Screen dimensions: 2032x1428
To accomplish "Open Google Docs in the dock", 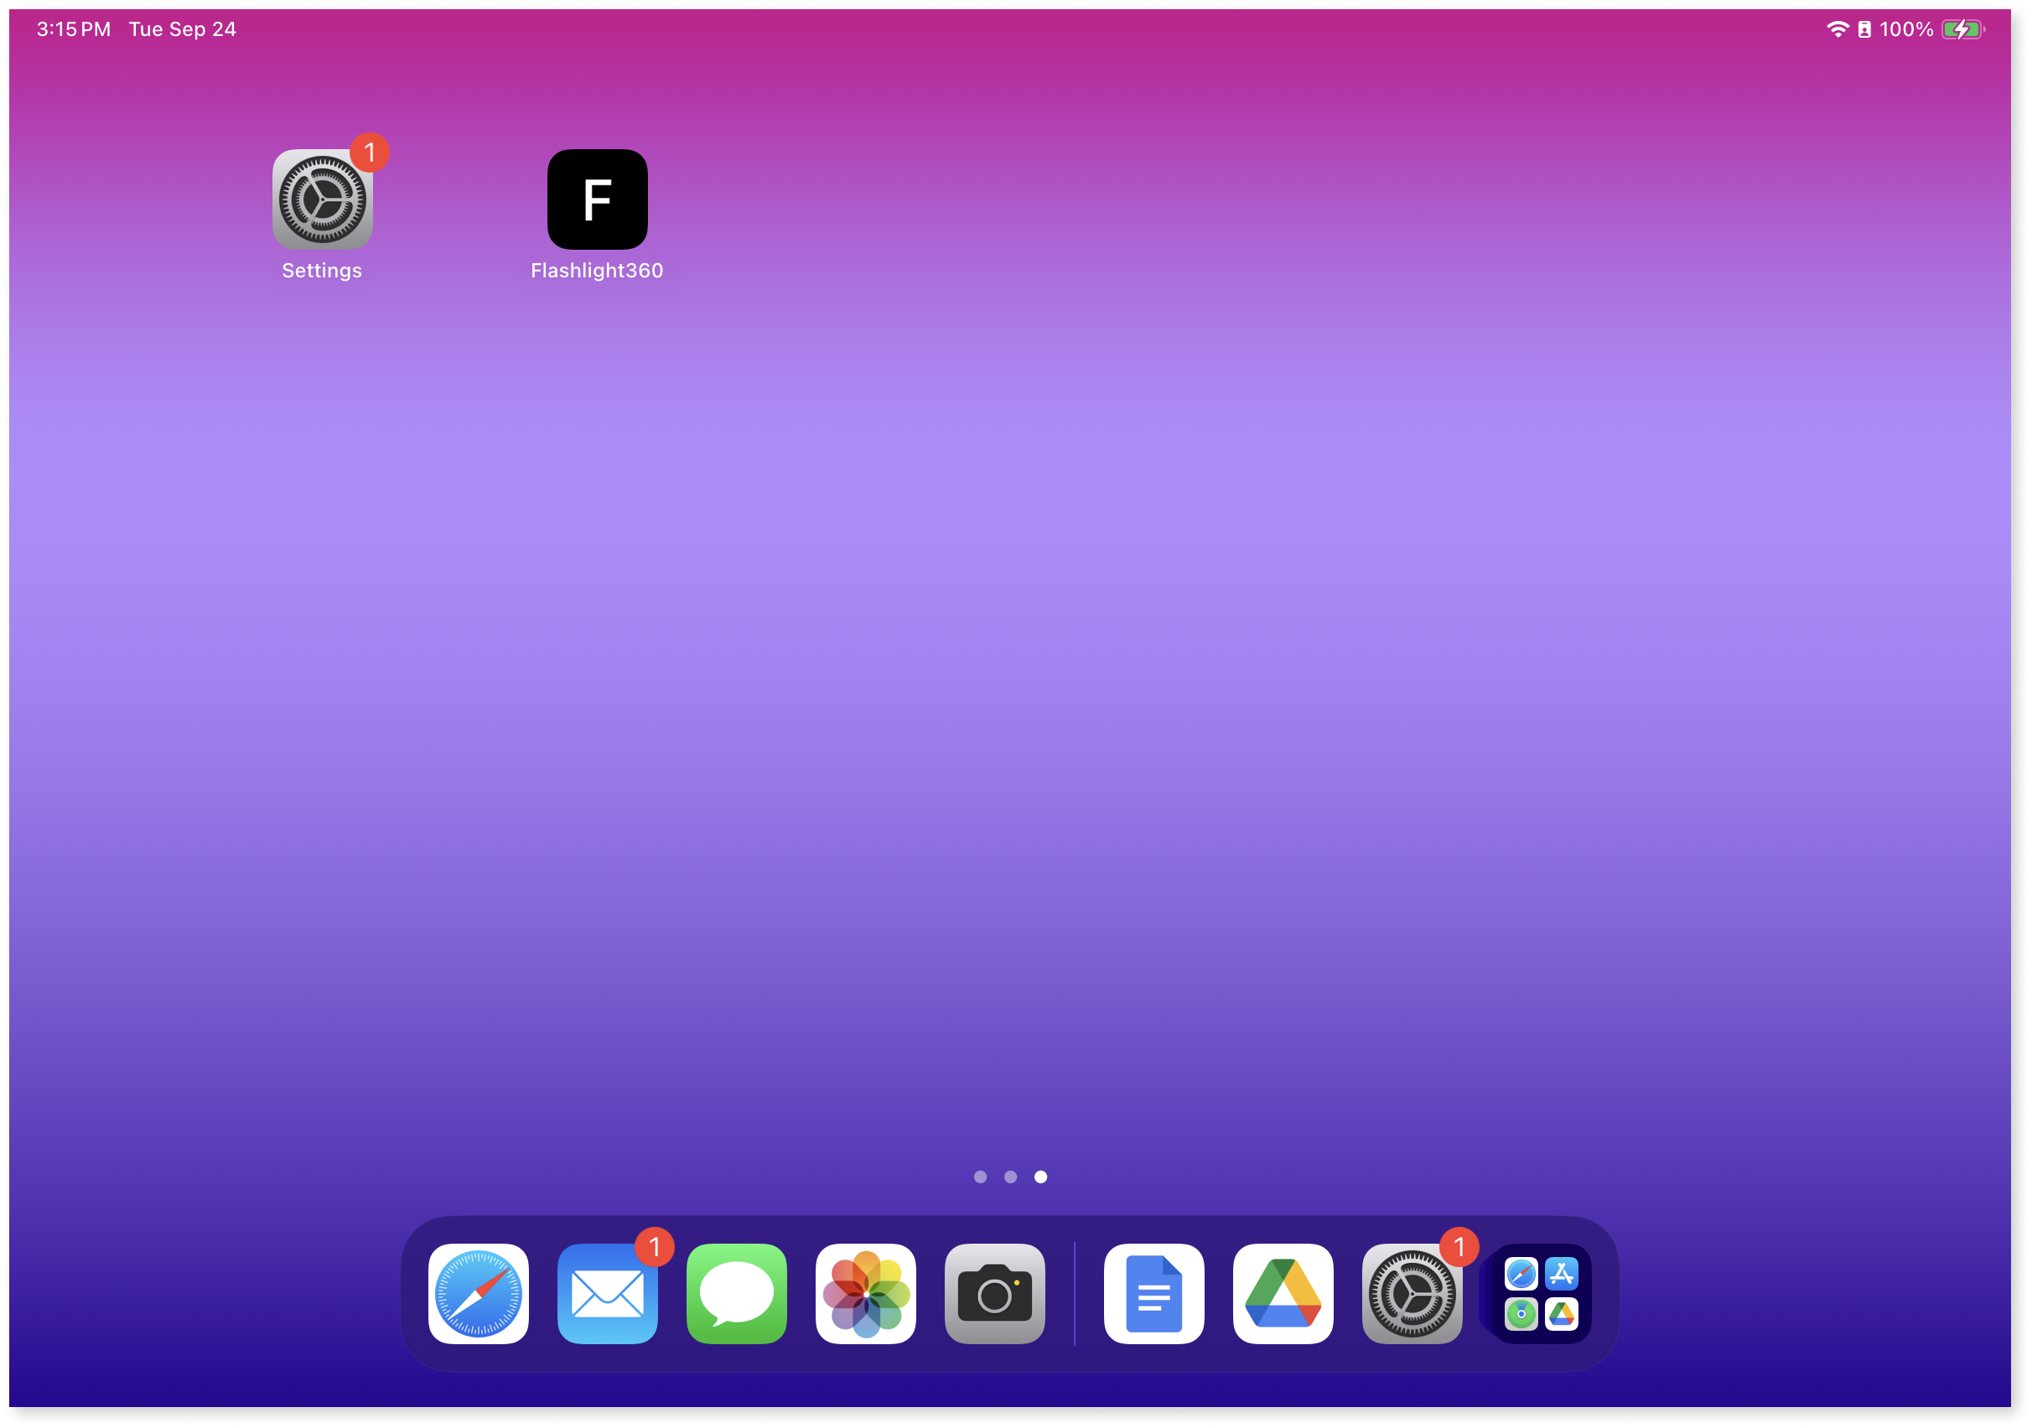I will pos(1155,1295).
